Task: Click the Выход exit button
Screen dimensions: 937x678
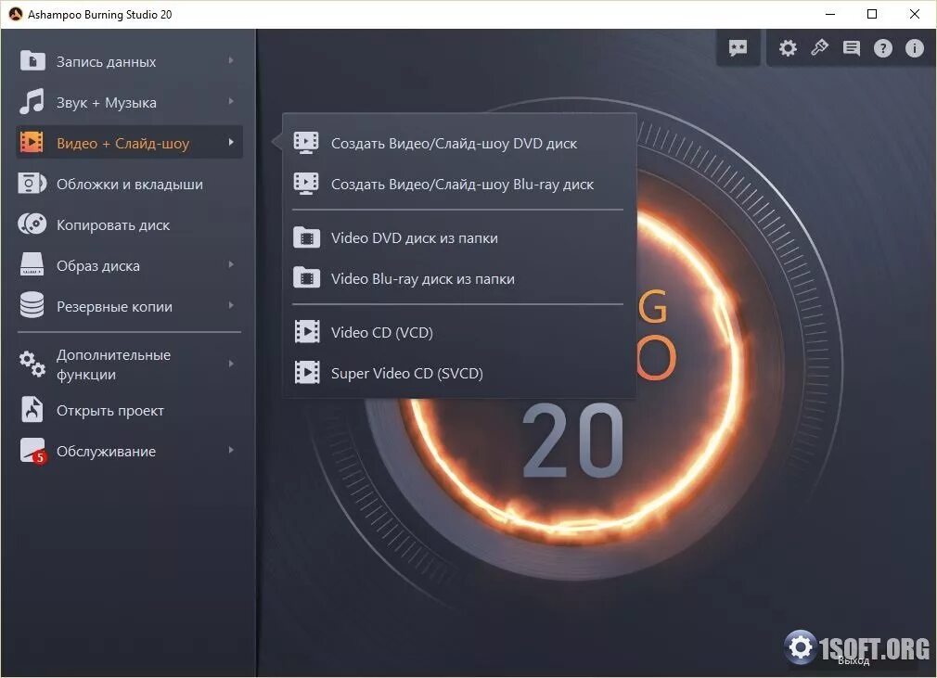Action: point(854,660)
